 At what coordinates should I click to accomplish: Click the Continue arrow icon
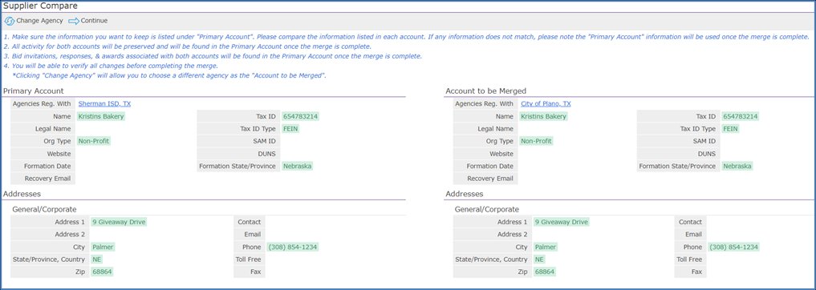(x=73, y=22)
